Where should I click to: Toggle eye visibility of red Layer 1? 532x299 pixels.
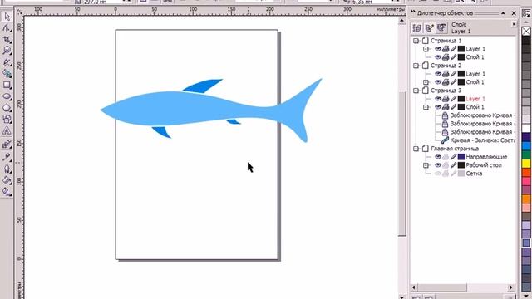click(x=438, y=99)
